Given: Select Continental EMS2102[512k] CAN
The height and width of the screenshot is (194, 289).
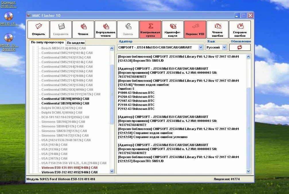Looking at the screenshot, I should [66, 57].
